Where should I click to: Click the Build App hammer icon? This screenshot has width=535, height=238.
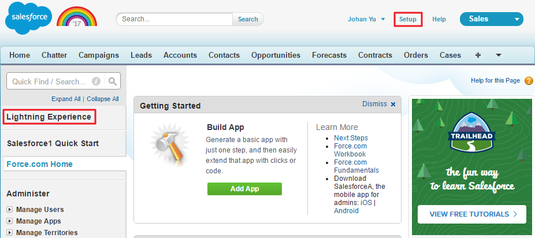pyautogui.click(x=169, y=148)
